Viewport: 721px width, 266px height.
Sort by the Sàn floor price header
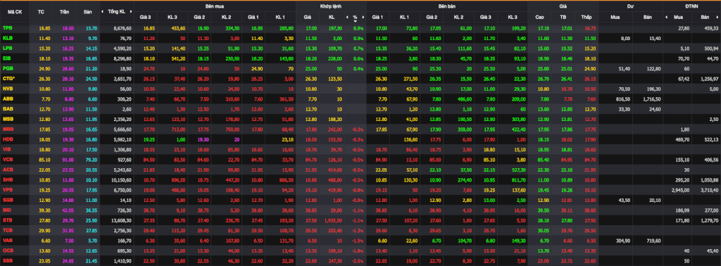(x=88, y=12)
